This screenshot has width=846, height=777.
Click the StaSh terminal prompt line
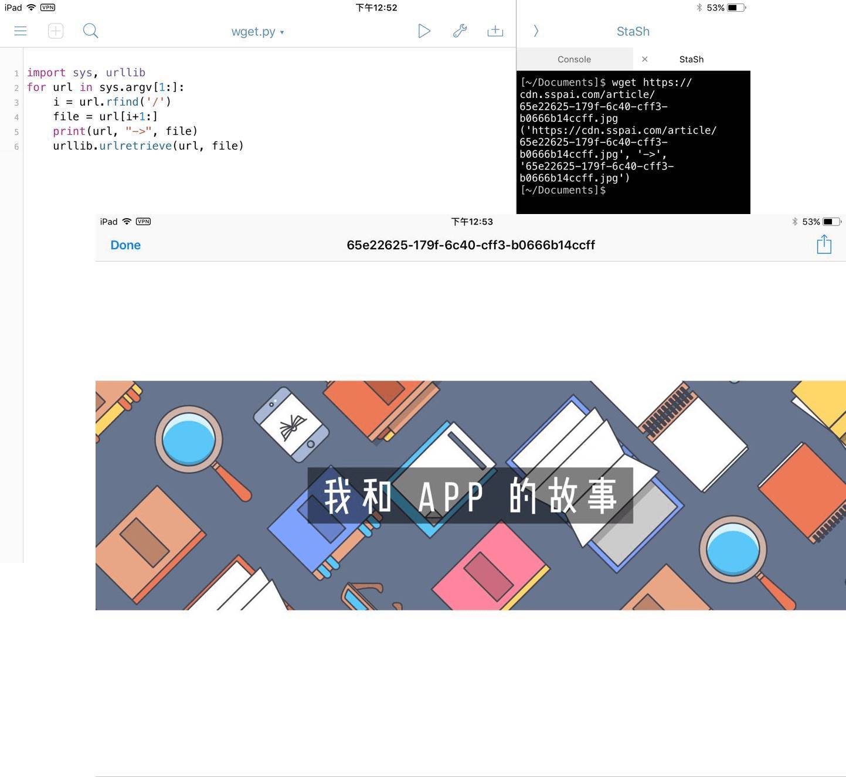[563, 190]
